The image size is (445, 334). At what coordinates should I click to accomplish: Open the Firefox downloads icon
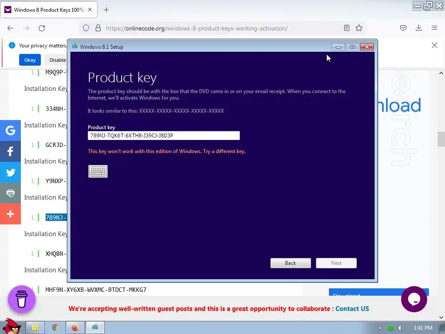418,28
